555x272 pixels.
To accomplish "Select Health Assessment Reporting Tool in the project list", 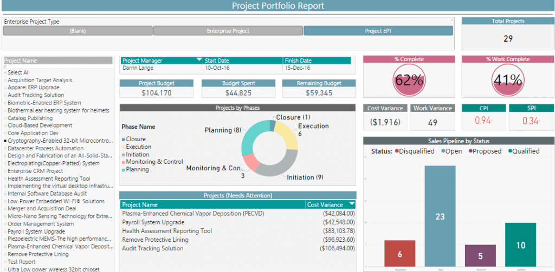I will (x=49, y=179).
